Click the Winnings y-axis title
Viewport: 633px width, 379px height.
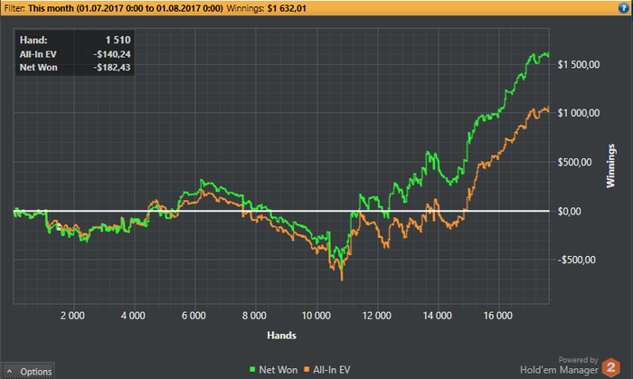[610, 166]
